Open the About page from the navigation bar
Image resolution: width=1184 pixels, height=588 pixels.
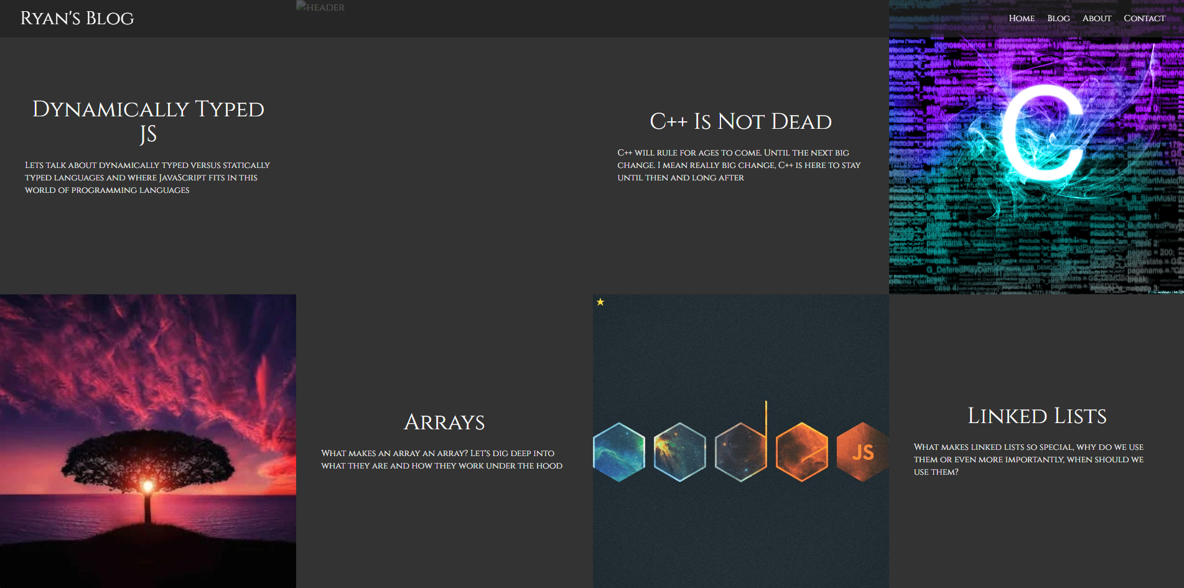(x=1097, y=18)
